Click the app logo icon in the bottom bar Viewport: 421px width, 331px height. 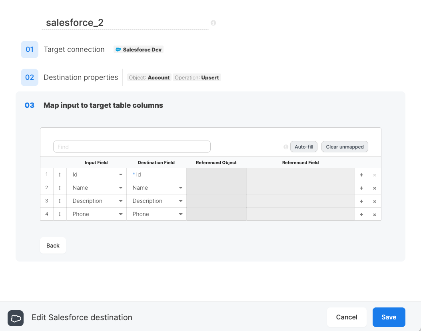tap(16, 318)
